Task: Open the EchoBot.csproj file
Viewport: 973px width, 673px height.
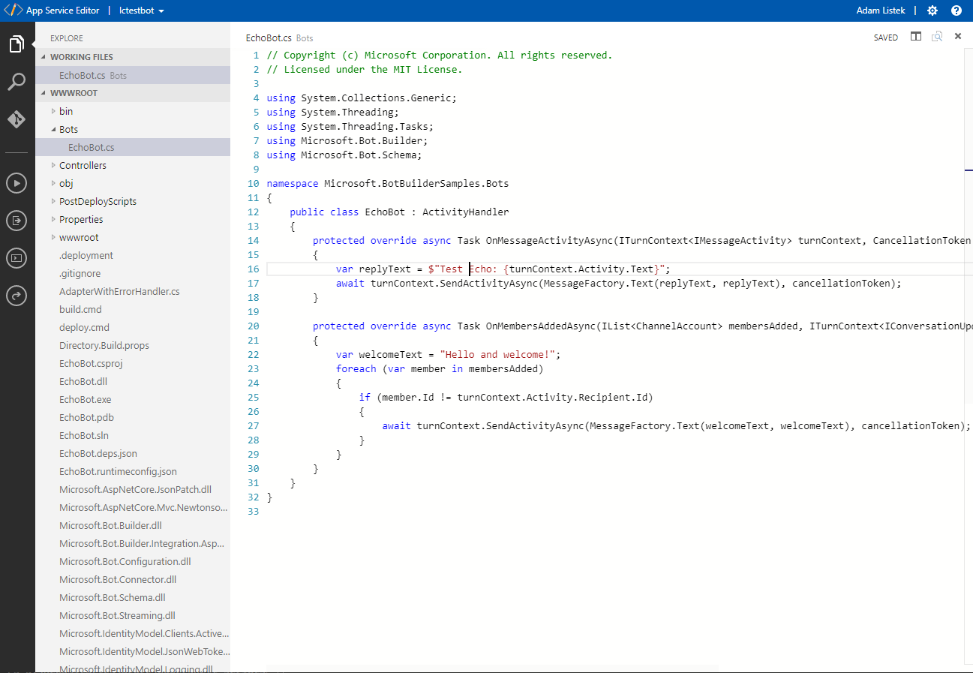Action: pyautogui.click(x=90, y=363)
